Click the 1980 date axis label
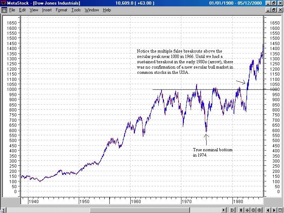Viewport: 284px width, 213px height. pos(238,201)
